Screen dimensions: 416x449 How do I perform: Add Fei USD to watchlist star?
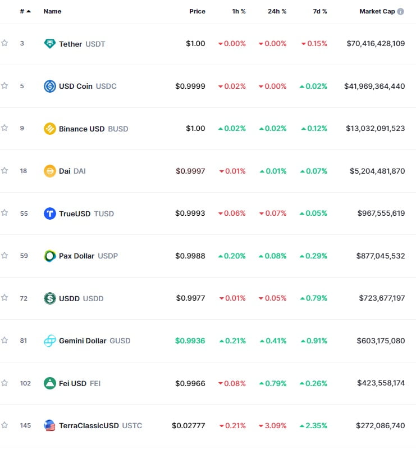coord(4,383)
